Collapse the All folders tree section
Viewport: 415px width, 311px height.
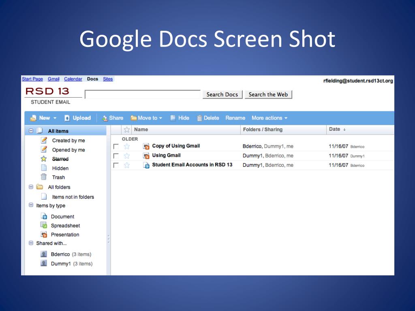31,187
